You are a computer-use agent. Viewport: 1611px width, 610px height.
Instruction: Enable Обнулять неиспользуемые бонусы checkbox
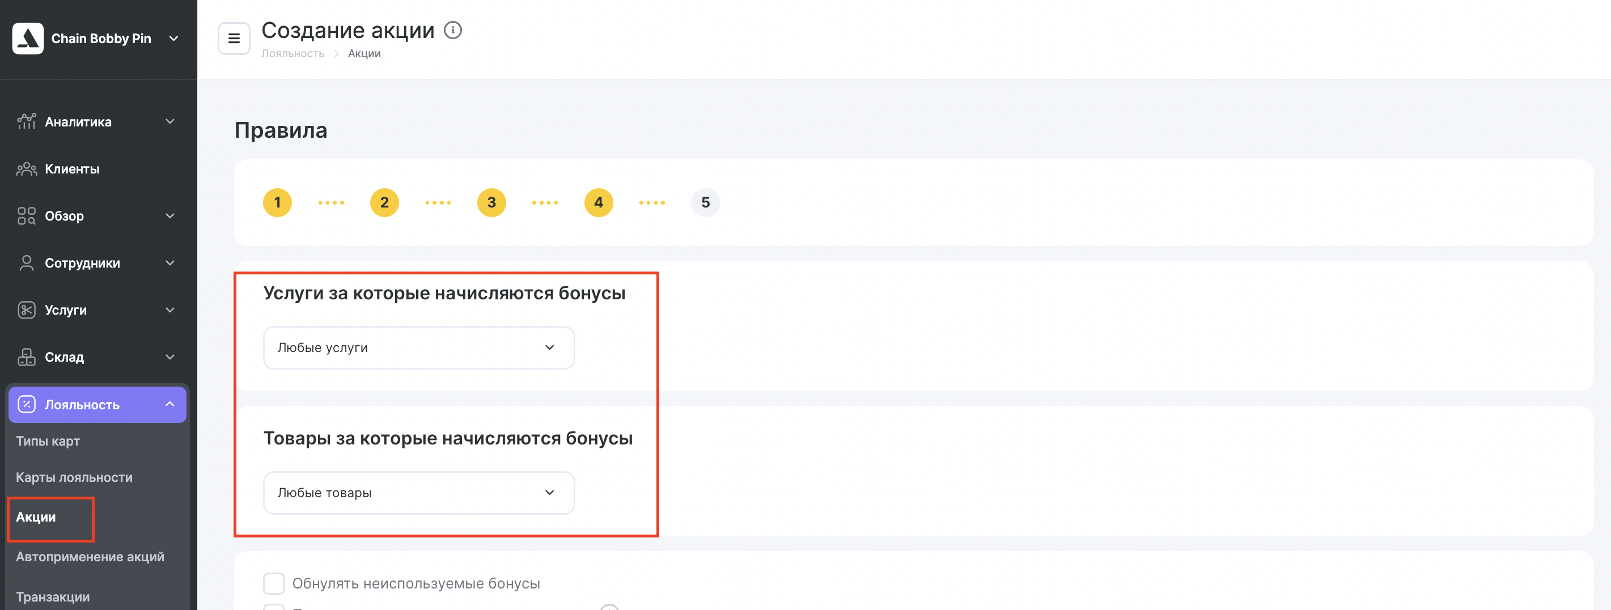[x=274, y=584]
